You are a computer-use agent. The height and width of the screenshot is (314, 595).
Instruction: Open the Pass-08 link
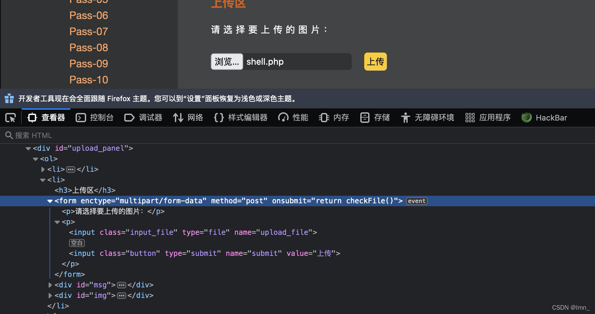tap(89, 48)
